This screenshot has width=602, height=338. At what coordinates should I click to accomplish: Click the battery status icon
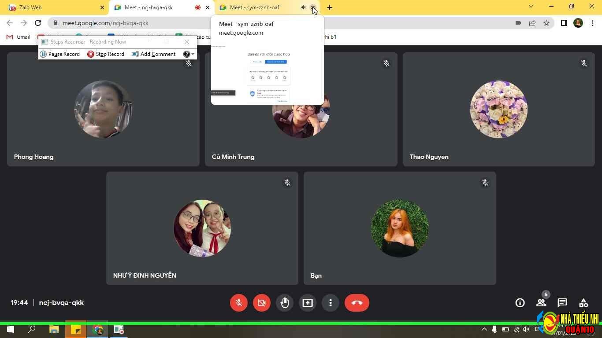(505, 329)
